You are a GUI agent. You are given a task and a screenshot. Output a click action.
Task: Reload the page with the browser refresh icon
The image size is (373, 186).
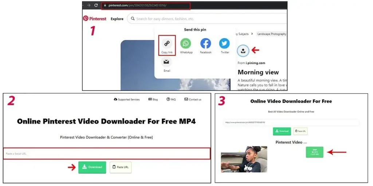pyautogui.click(x=96, y=5)
